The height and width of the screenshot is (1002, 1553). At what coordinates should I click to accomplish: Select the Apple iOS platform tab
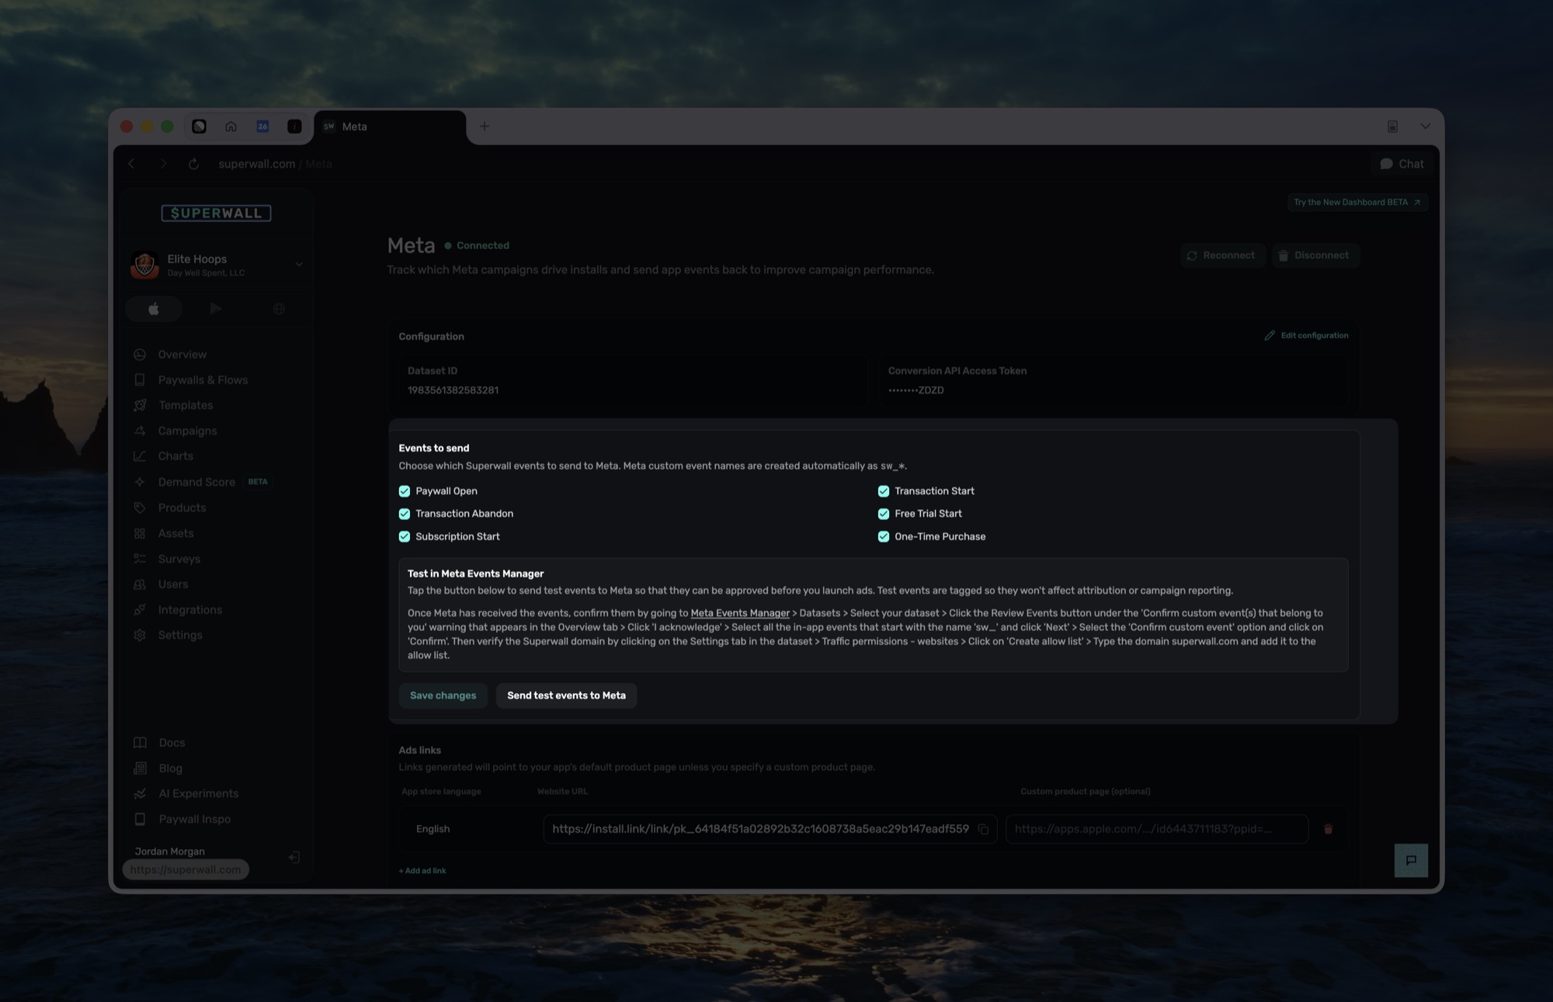(x=154, y=309)
